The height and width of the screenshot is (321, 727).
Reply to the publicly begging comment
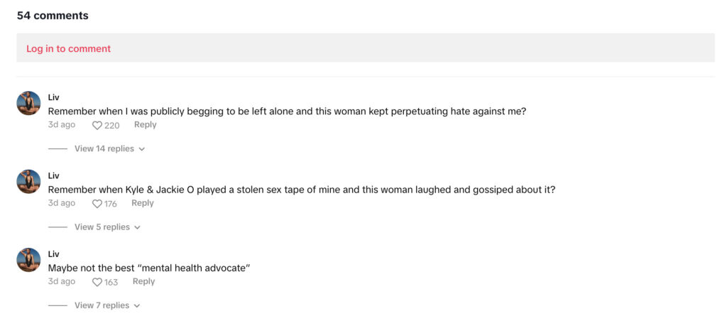[x=145, y=125]
